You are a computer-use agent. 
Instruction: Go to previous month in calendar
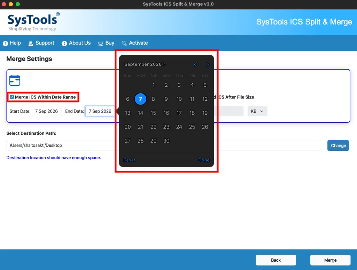pos(195,64)
